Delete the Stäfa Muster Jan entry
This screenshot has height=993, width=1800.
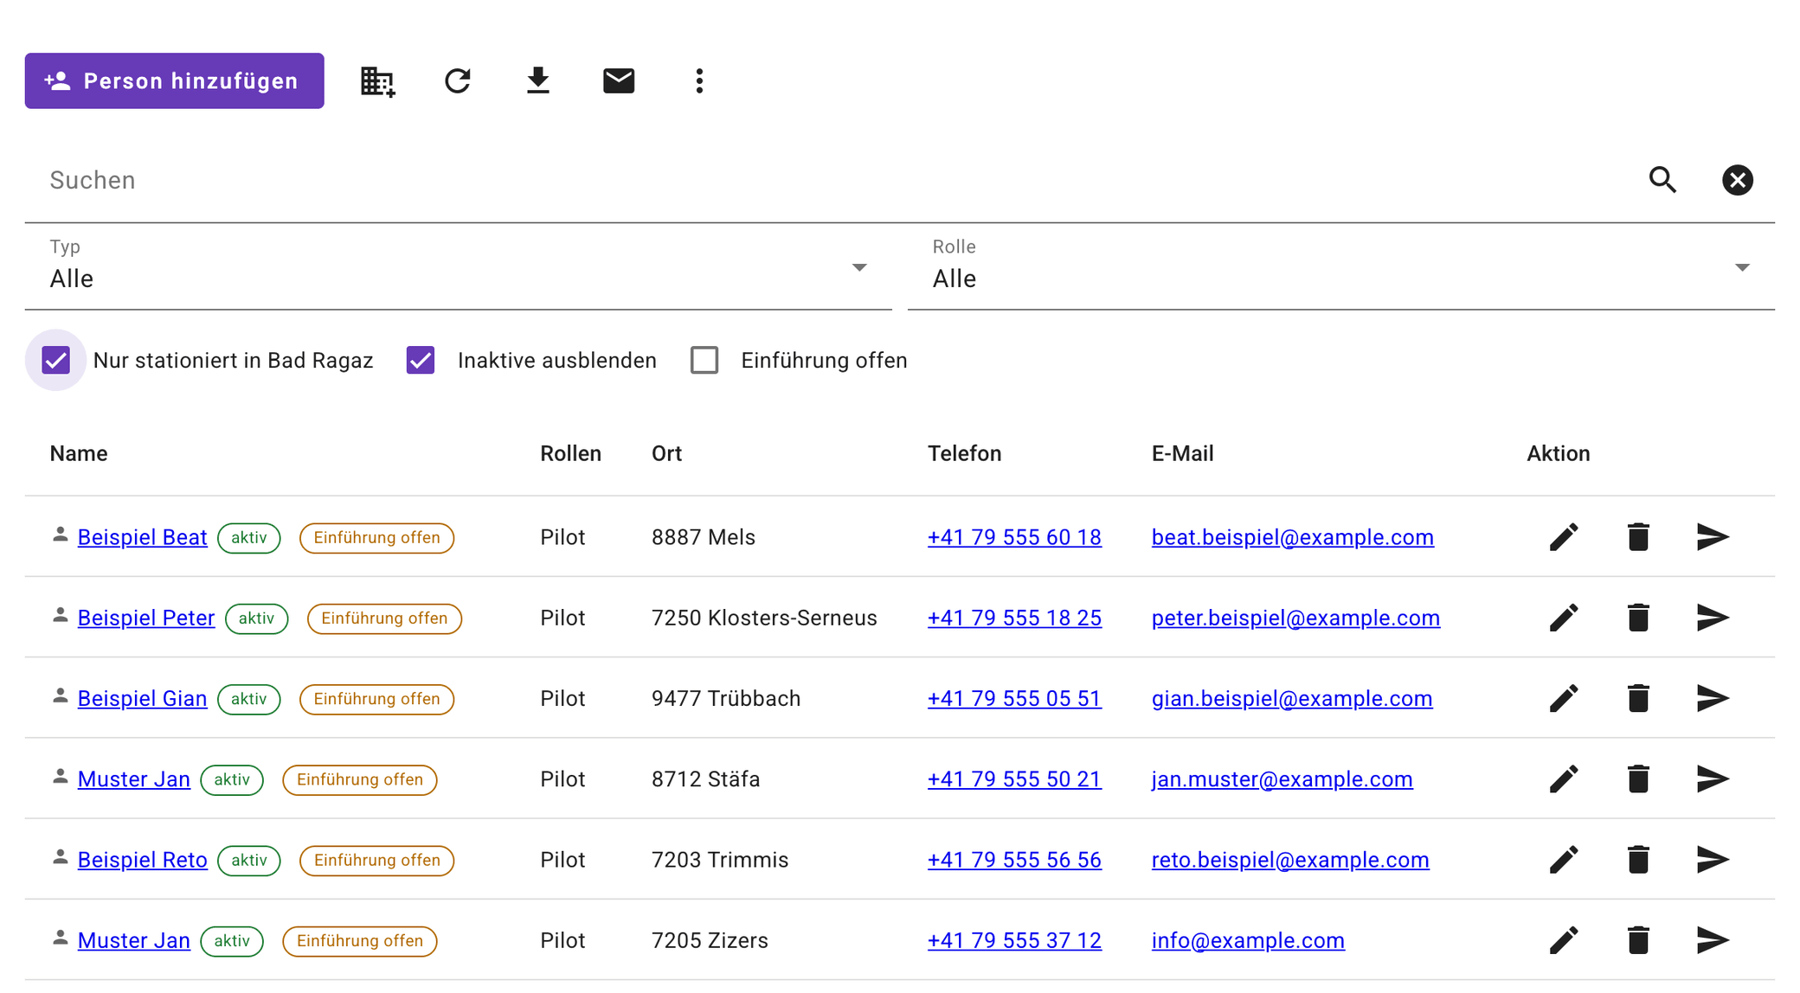coord(1638,779)
